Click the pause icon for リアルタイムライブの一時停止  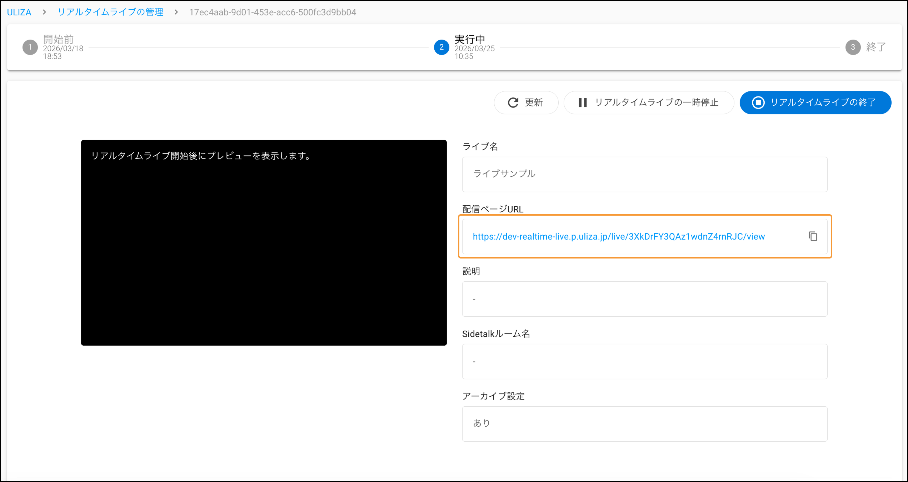583,102
